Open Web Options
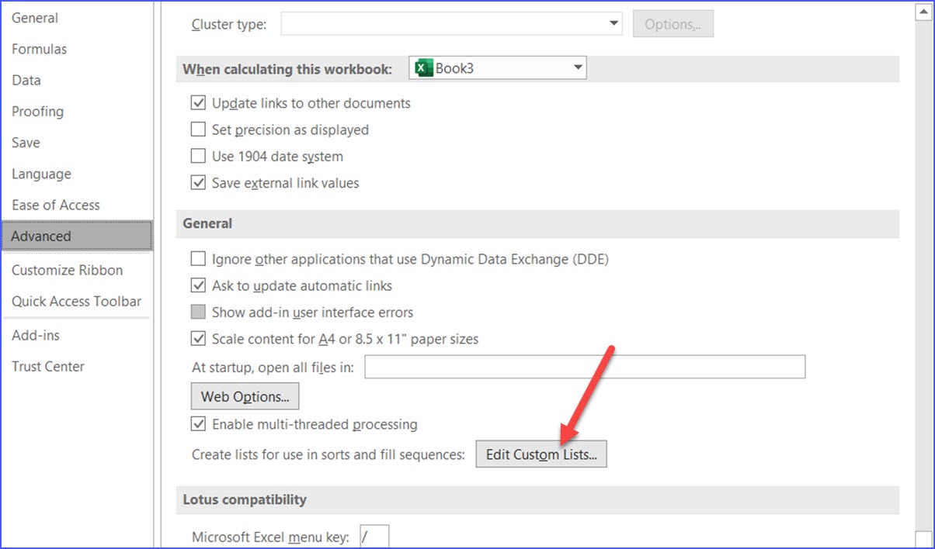 pos(244,395)
